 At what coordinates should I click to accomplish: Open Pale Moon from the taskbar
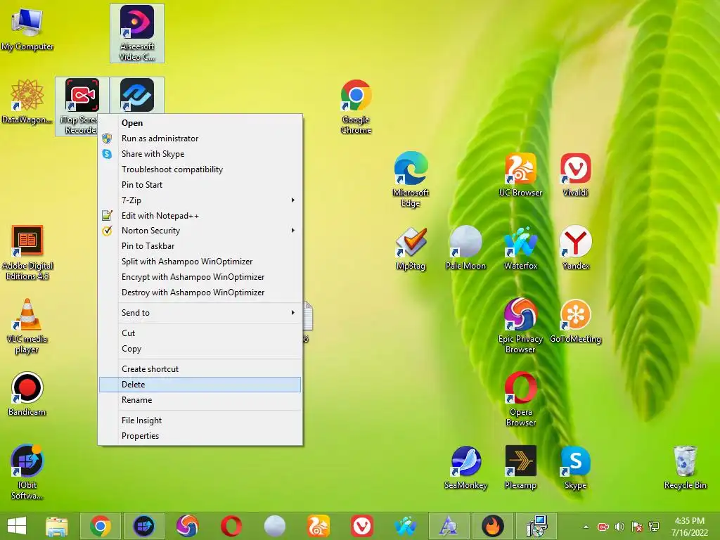[x=275, y=526]
